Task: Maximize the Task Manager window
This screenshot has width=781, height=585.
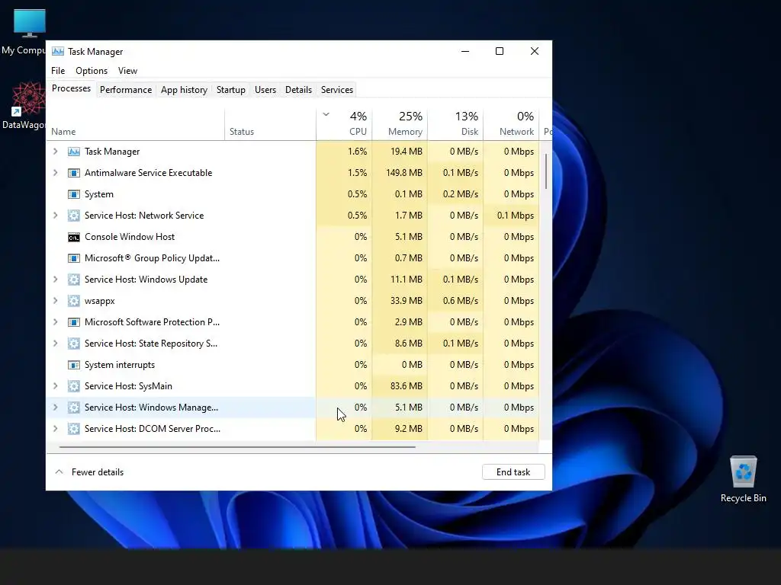Action: point(500,51)
